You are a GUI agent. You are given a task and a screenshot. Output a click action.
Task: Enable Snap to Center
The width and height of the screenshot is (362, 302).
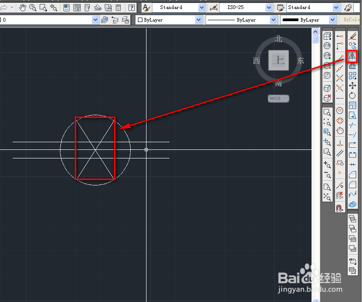click(340, 111)
